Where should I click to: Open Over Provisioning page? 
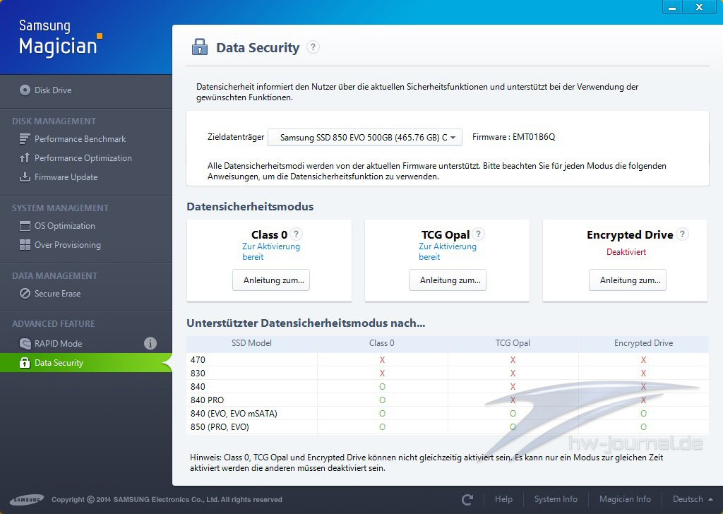[67, 245]
